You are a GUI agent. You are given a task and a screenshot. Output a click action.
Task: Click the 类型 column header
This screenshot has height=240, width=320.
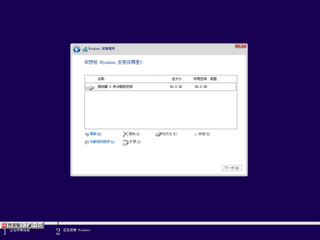(213, 79)
